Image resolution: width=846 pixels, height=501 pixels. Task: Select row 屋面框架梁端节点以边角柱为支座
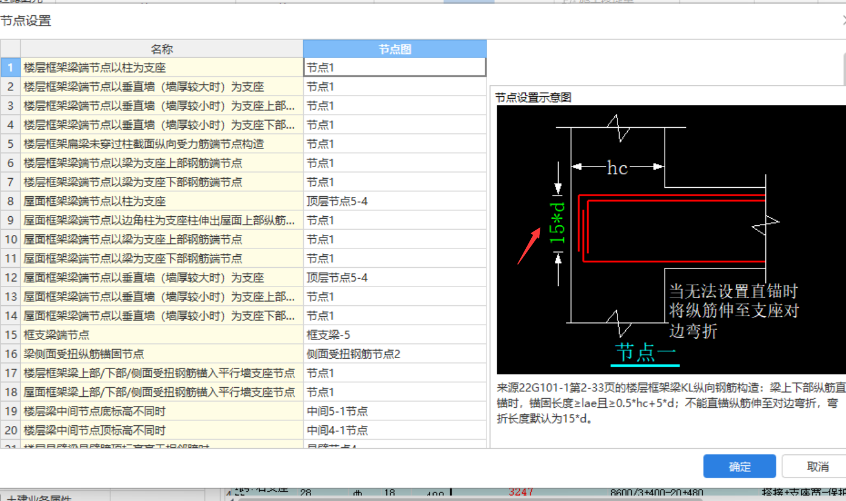point(162,221)
